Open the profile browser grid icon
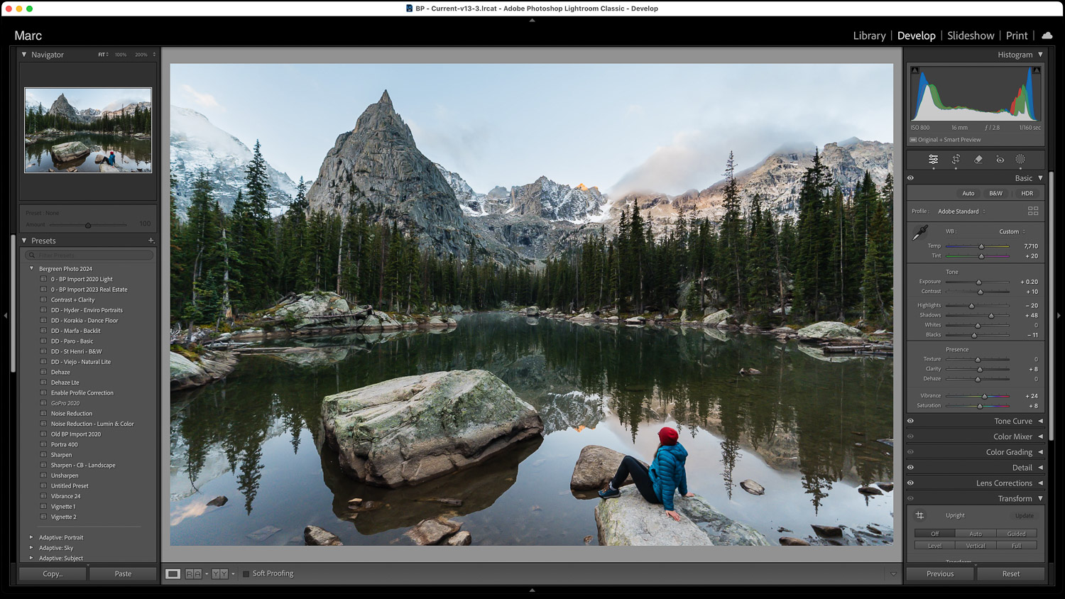Image resolution: width=1065 pixels, height=599 pixels. (x=1033, y=211)
